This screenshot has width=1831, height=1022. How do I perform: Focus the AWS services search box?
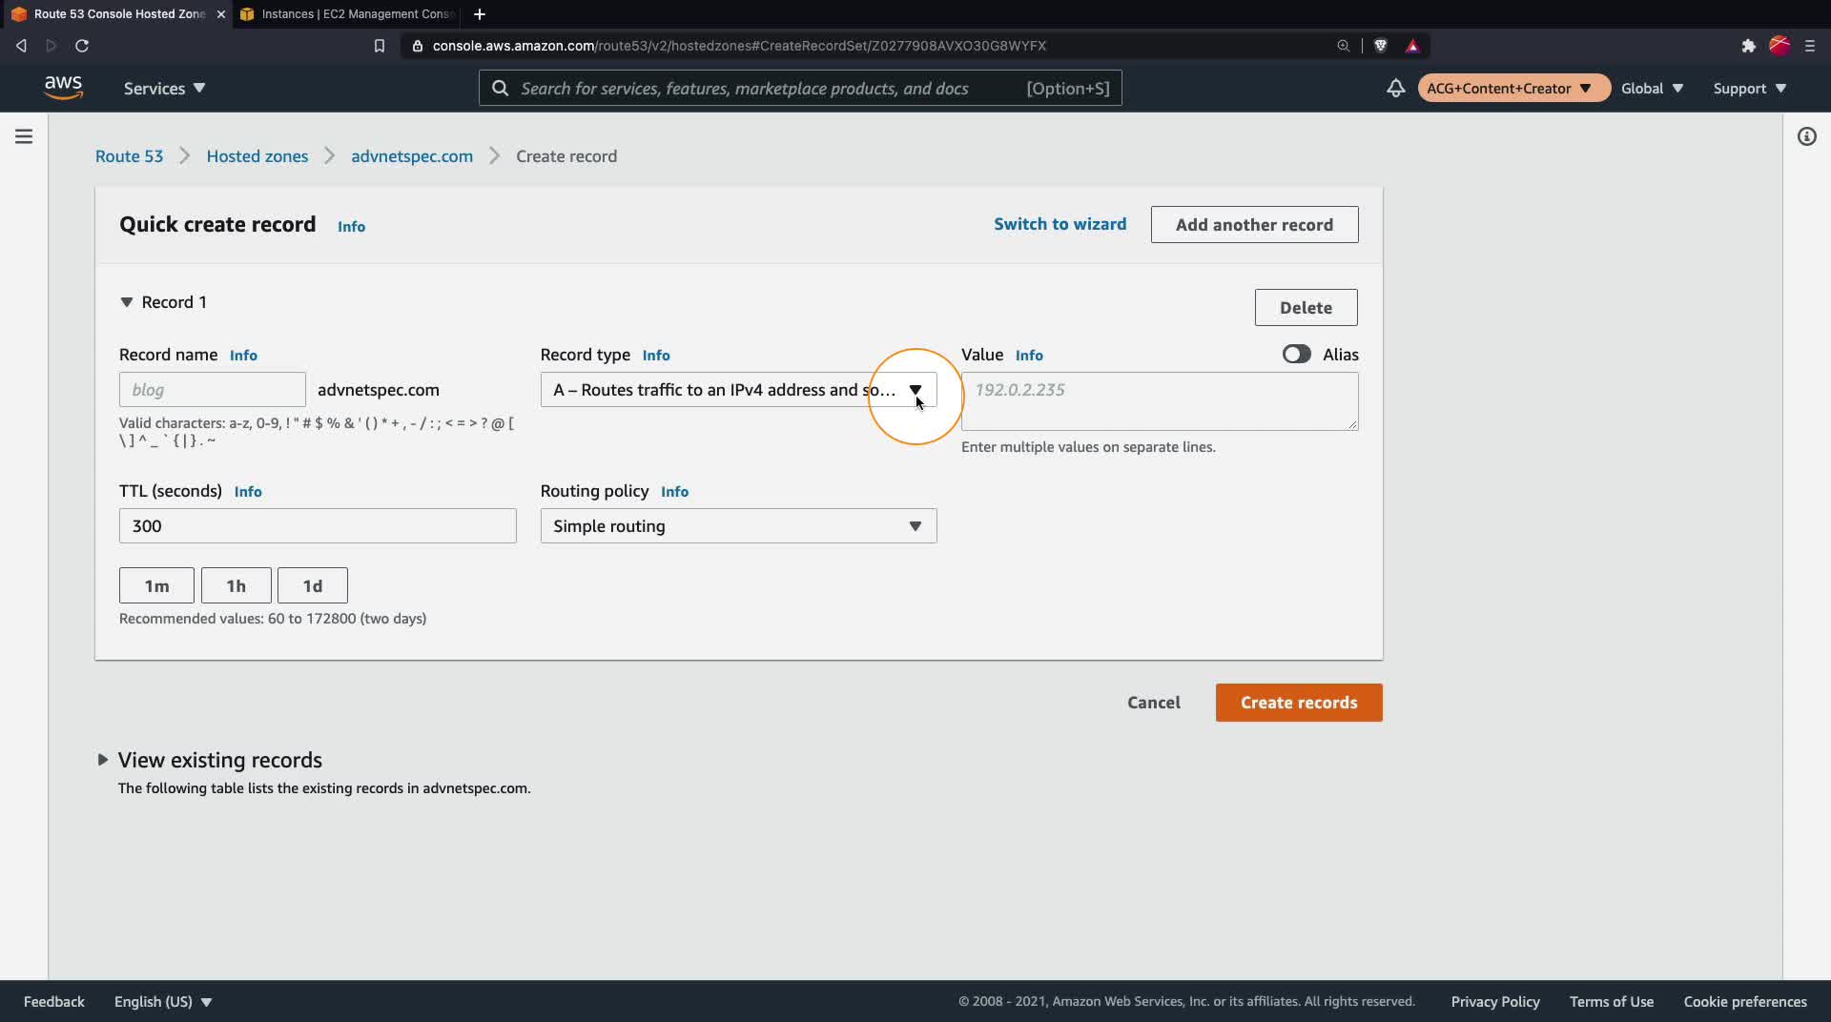pyautogui.click(x=800, y=88)
